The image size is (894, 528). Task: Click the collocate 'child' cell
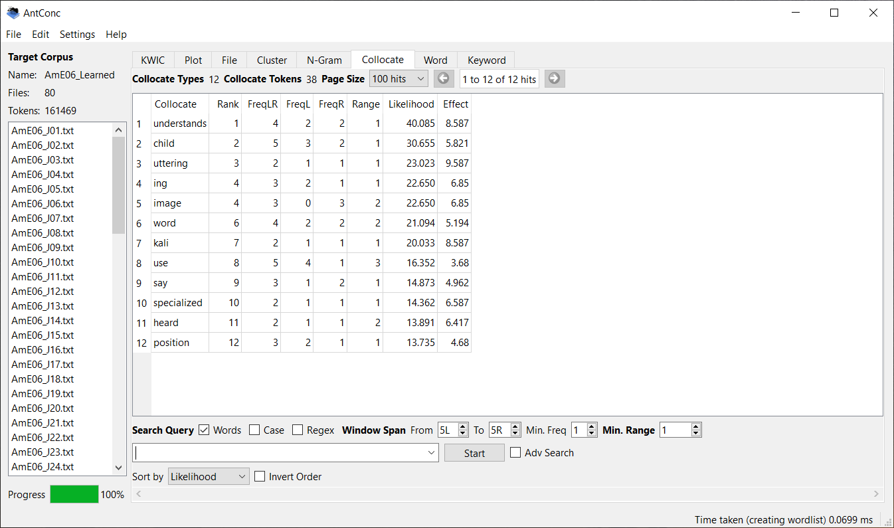click(x=180, y=143)
